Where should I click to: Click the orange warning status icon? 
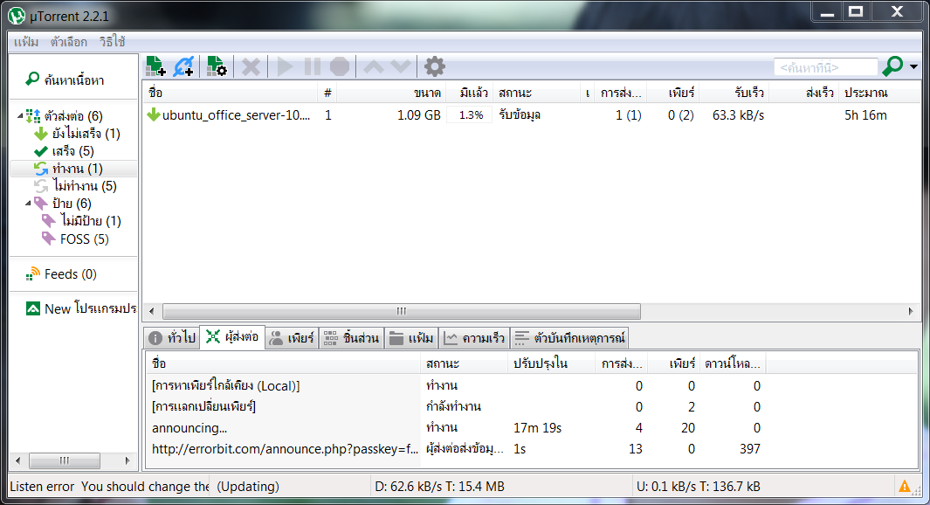pyautogui.click(x=905, y=487)
